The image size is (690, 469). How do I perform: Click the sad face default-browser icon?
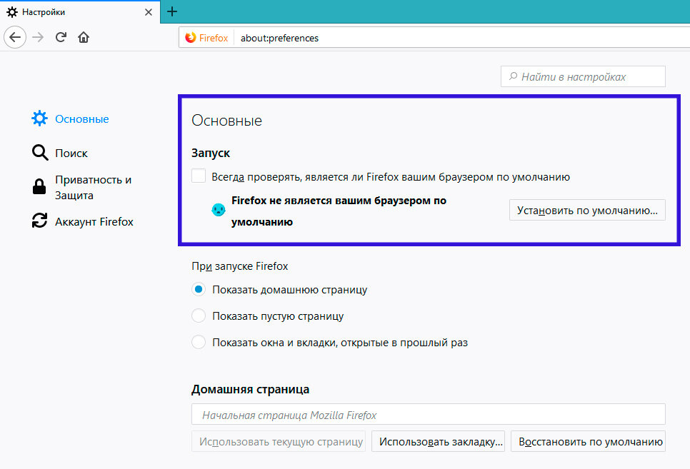tap(219, 209)
